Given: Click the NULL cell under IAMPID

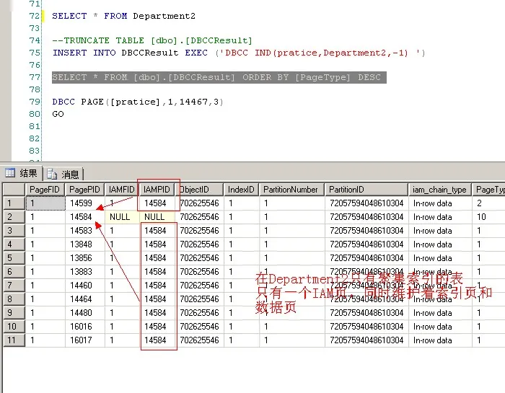Looking at the screenshot, I should tap(157, 217).
